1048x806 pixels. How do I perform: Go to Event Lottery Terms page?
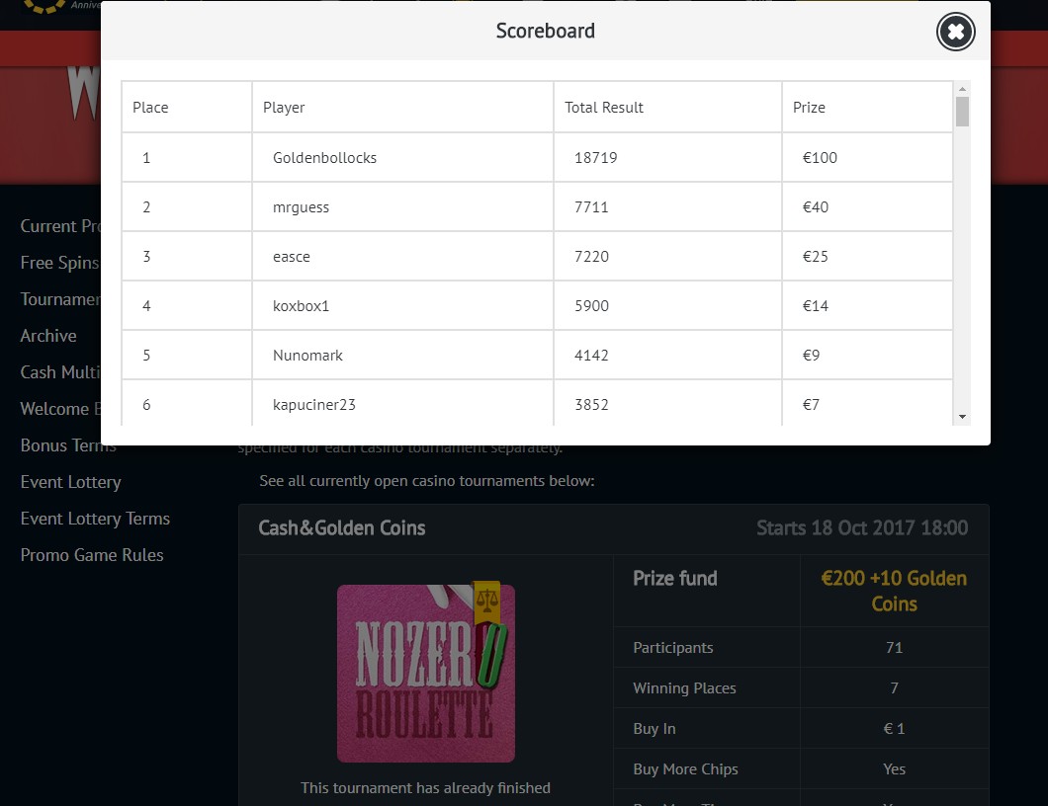95,519
